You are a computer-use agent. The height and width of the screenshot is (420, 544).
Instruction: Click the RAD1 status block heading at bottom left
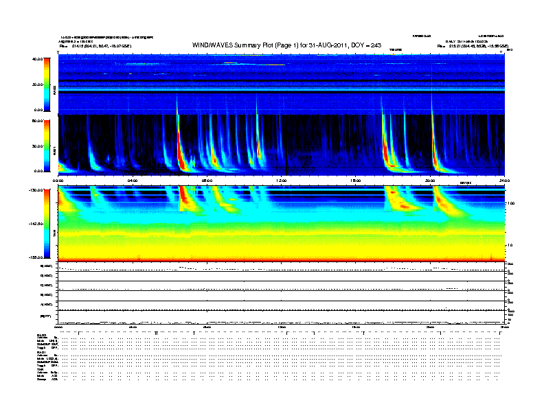coord(41,353)
